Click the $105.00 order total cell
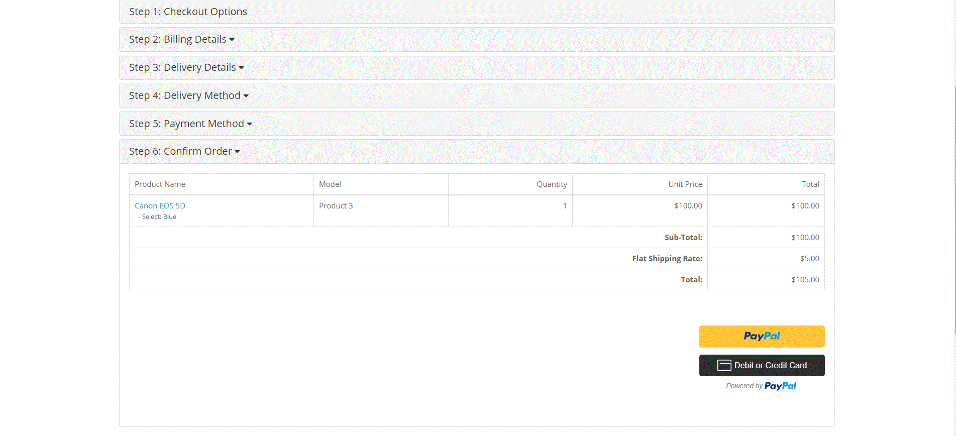Viewport: 956px width, 437px height. coord(766,280)
